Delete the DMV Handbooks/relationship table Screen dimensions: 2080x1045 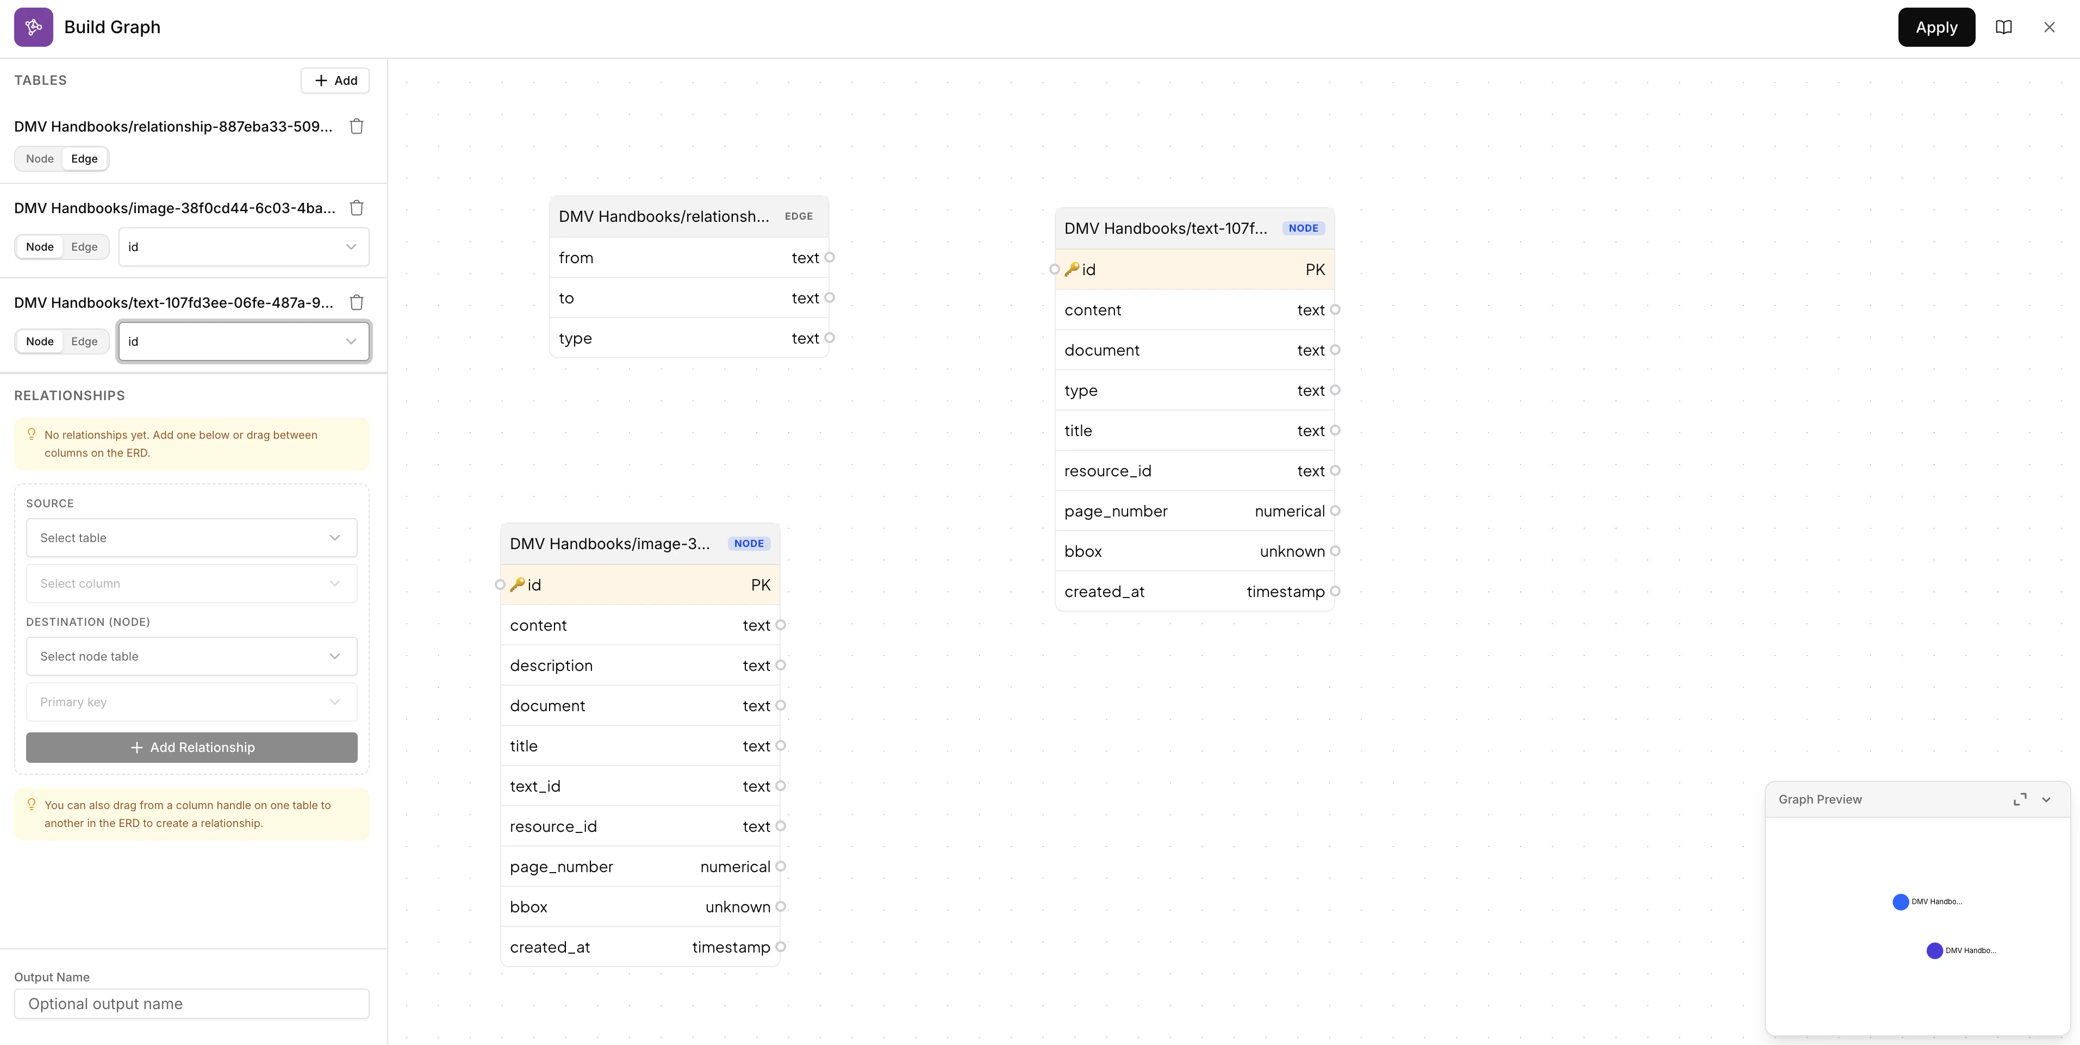(x=356, y=126)
